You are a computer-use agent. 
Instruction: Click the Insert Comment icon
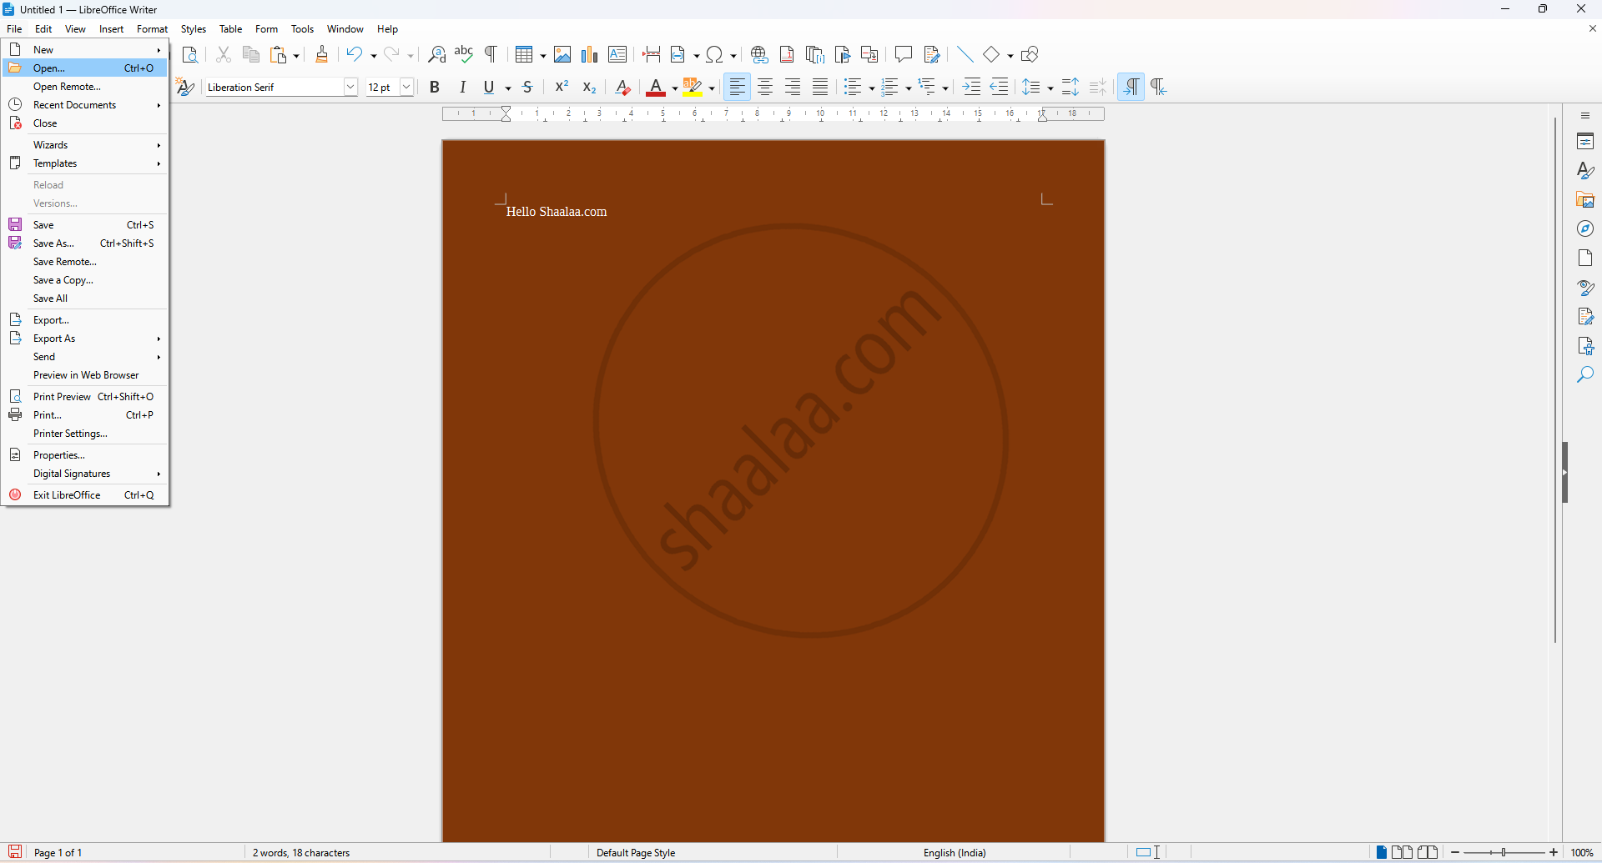[903, 55]
